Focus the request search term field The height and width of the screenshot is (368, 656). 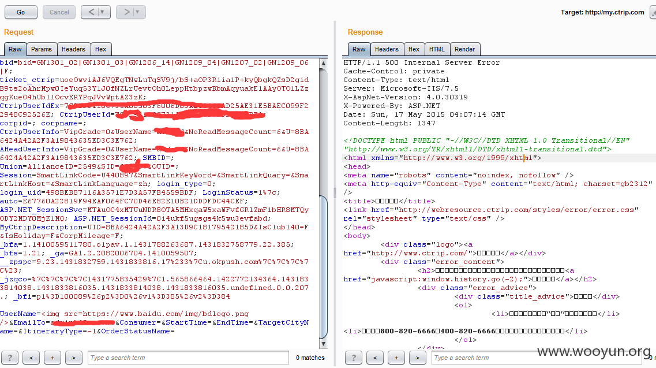[x=188, y=358]
